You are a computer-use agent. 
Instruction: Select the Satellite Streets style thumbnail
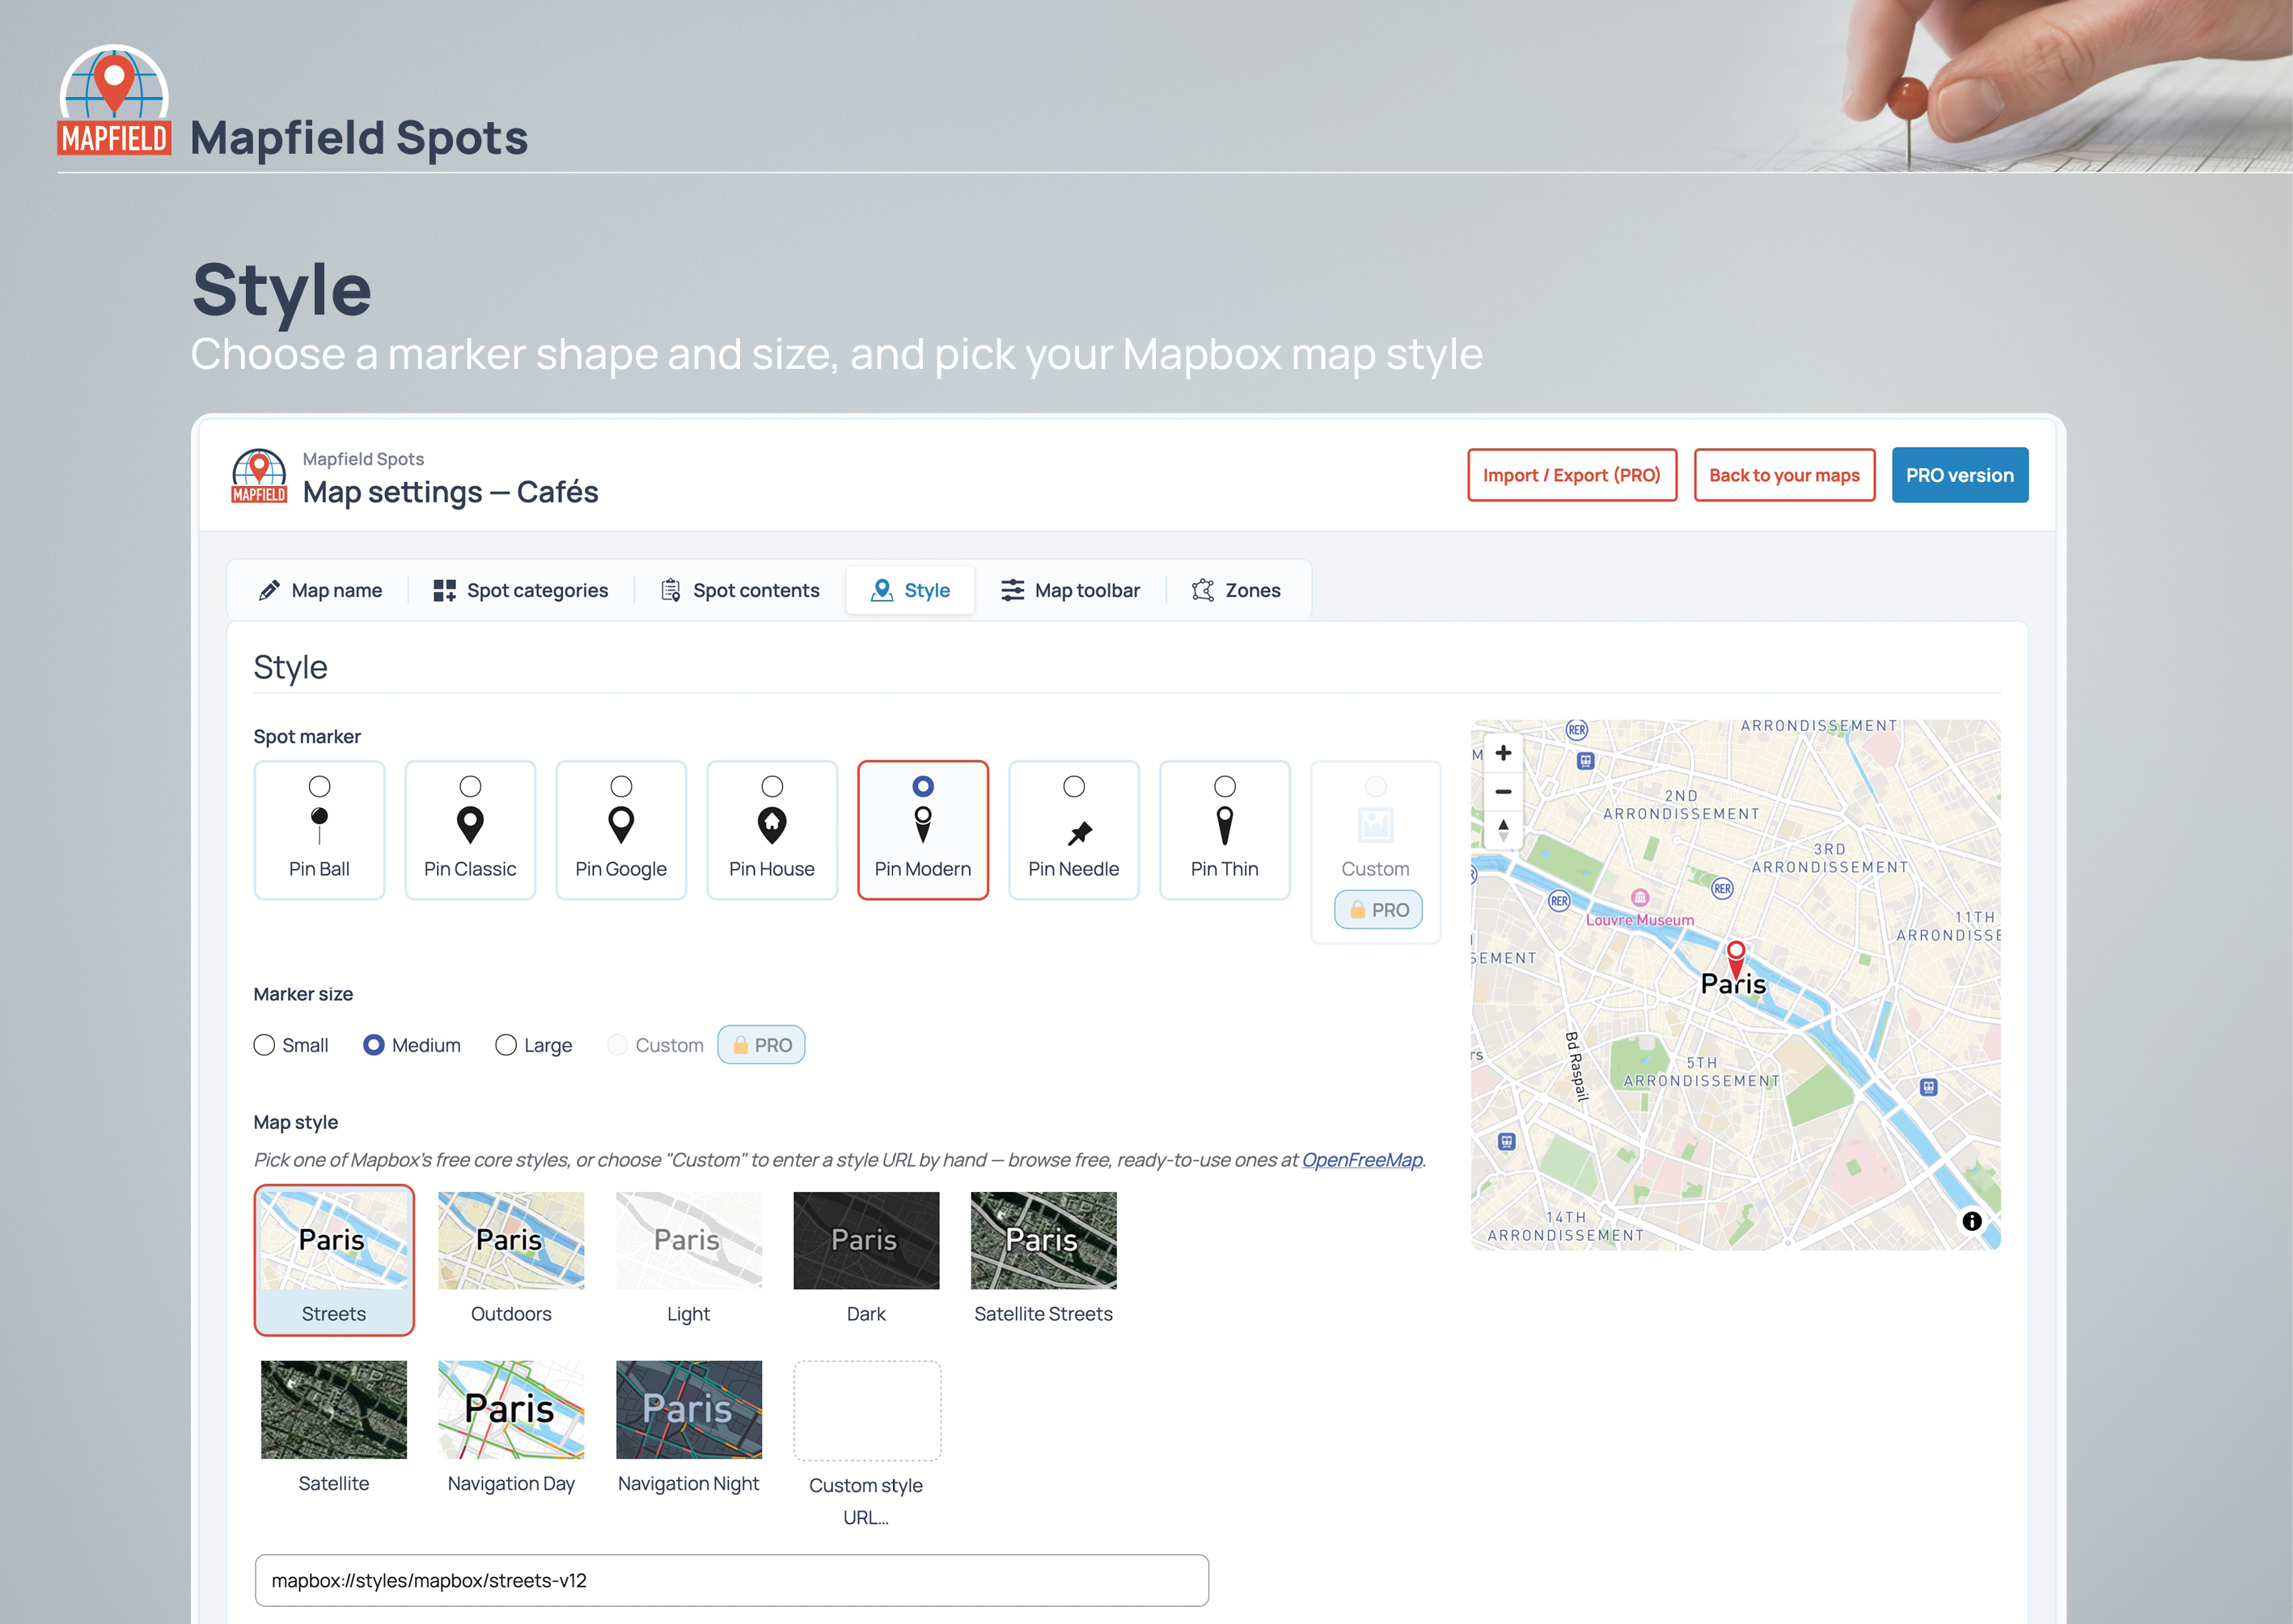(x=1043, y=1241)
